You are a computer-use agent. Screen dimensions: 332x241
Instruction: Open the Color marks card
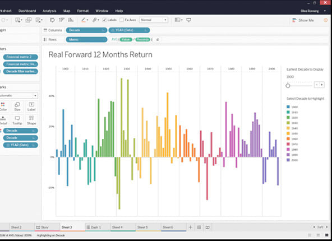(3, 106)
